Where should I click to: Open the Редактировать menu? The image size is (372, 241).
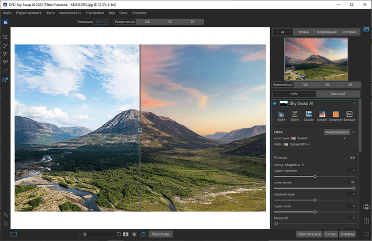[29, 12]
